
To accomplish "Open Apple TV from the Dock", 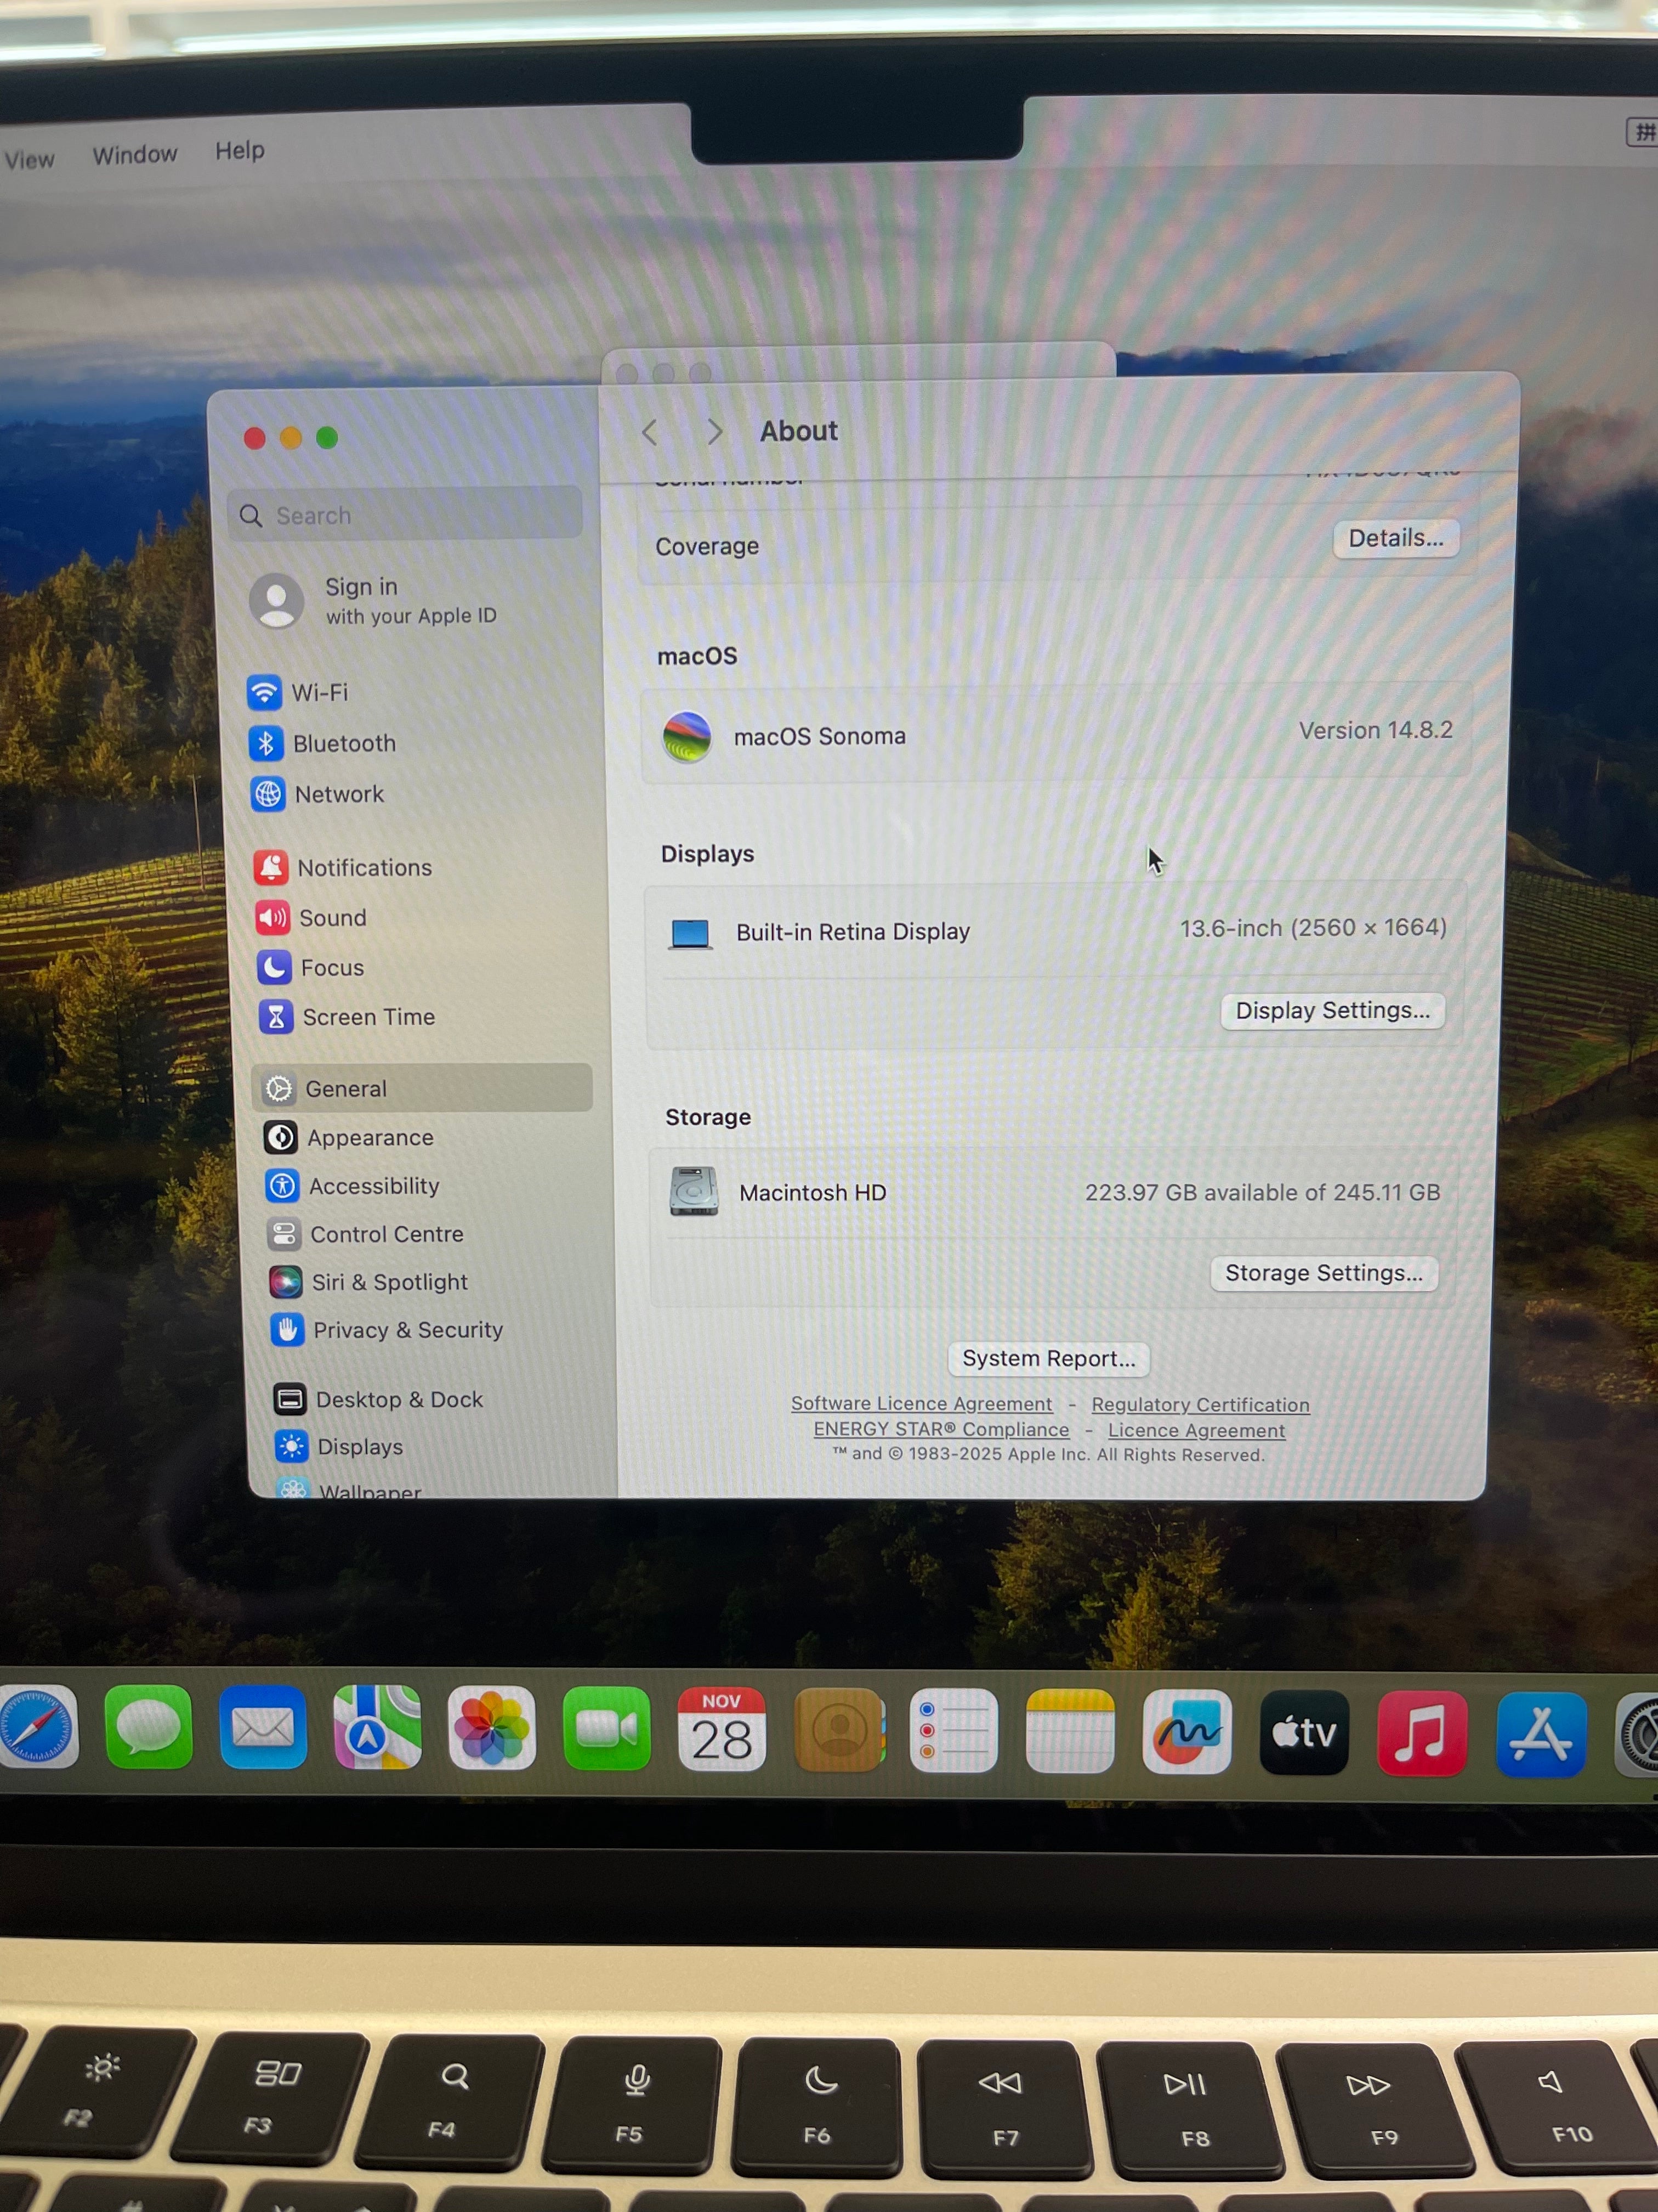I will 1304,1733.
